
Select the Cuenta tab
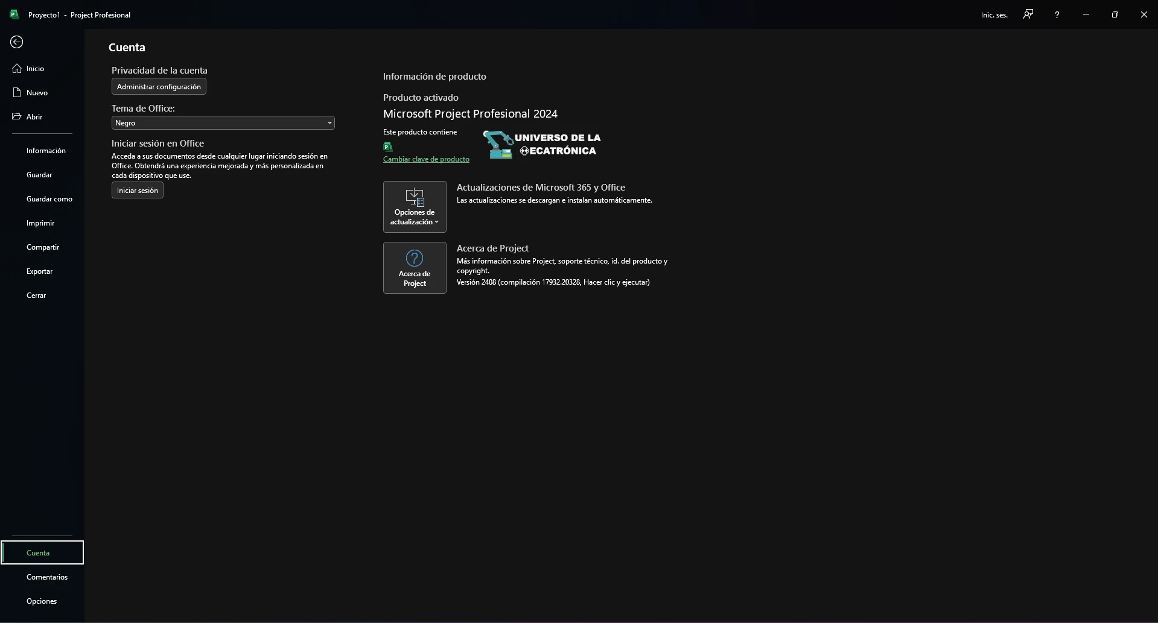tap(42, 552)
